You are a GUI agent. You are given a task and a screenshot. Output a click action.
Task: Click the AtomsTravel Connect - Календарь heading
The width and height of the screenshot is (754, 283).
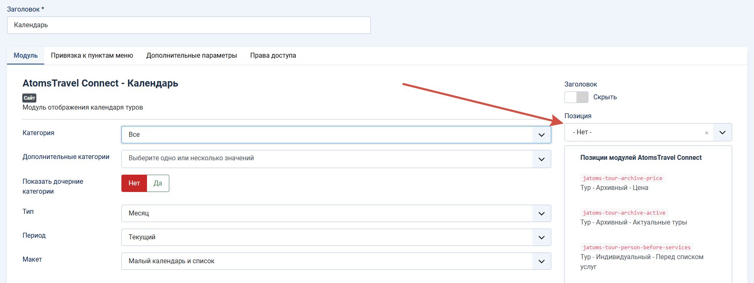[x=100, y=83]
